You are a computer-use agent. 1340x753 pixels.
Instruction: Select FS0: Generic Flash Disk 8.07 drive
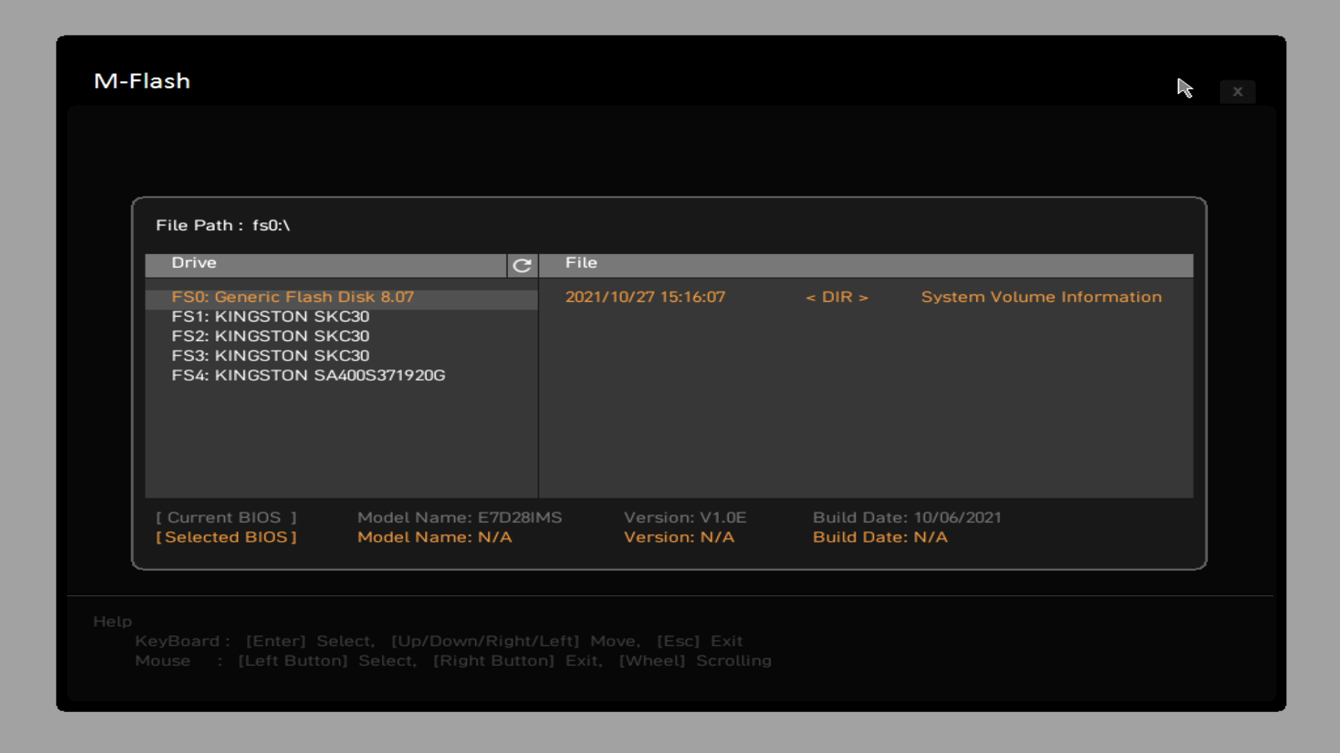292,297
